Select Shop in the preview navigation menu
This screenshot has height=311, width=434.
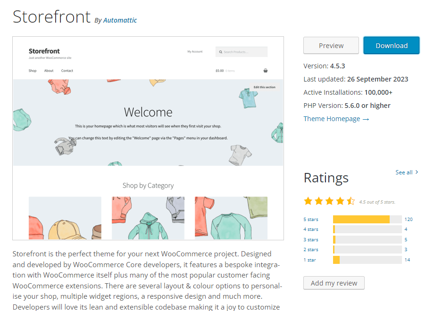(x=32, y=70)
